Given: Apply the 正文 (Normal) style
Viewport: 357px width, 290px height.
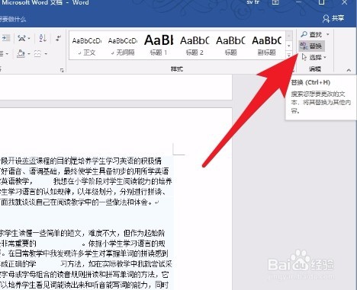Looking at the screenshot, I should click(87, 46).
